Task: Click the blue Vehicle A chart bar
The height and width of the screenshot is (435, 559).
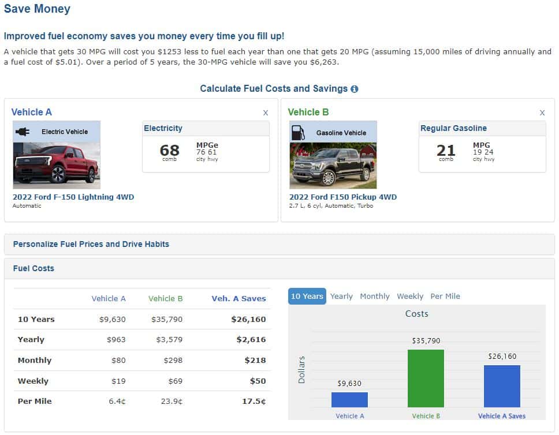Action: pos(349,400)
